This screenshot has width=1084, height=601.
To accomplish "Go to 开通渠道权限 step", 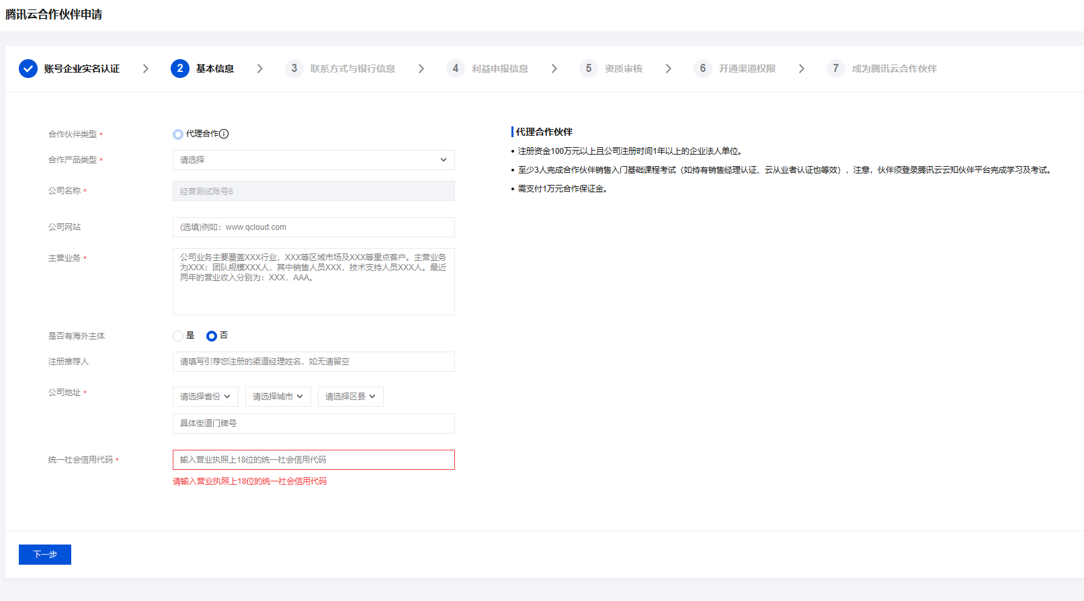I will pos(747,69).
